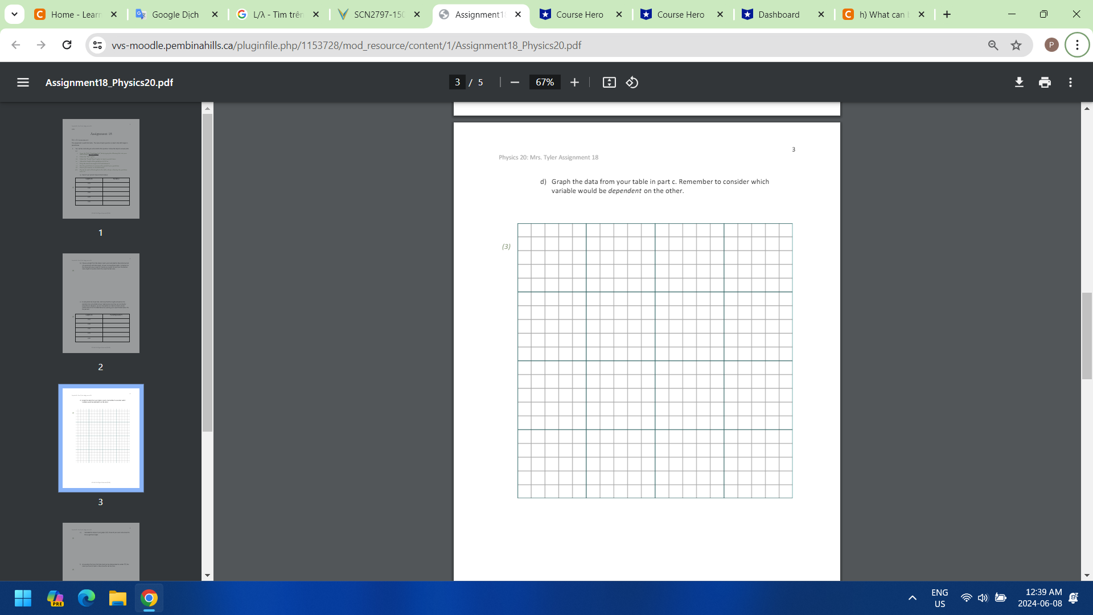Launch Chrome from the taskbar

(148, 598)
